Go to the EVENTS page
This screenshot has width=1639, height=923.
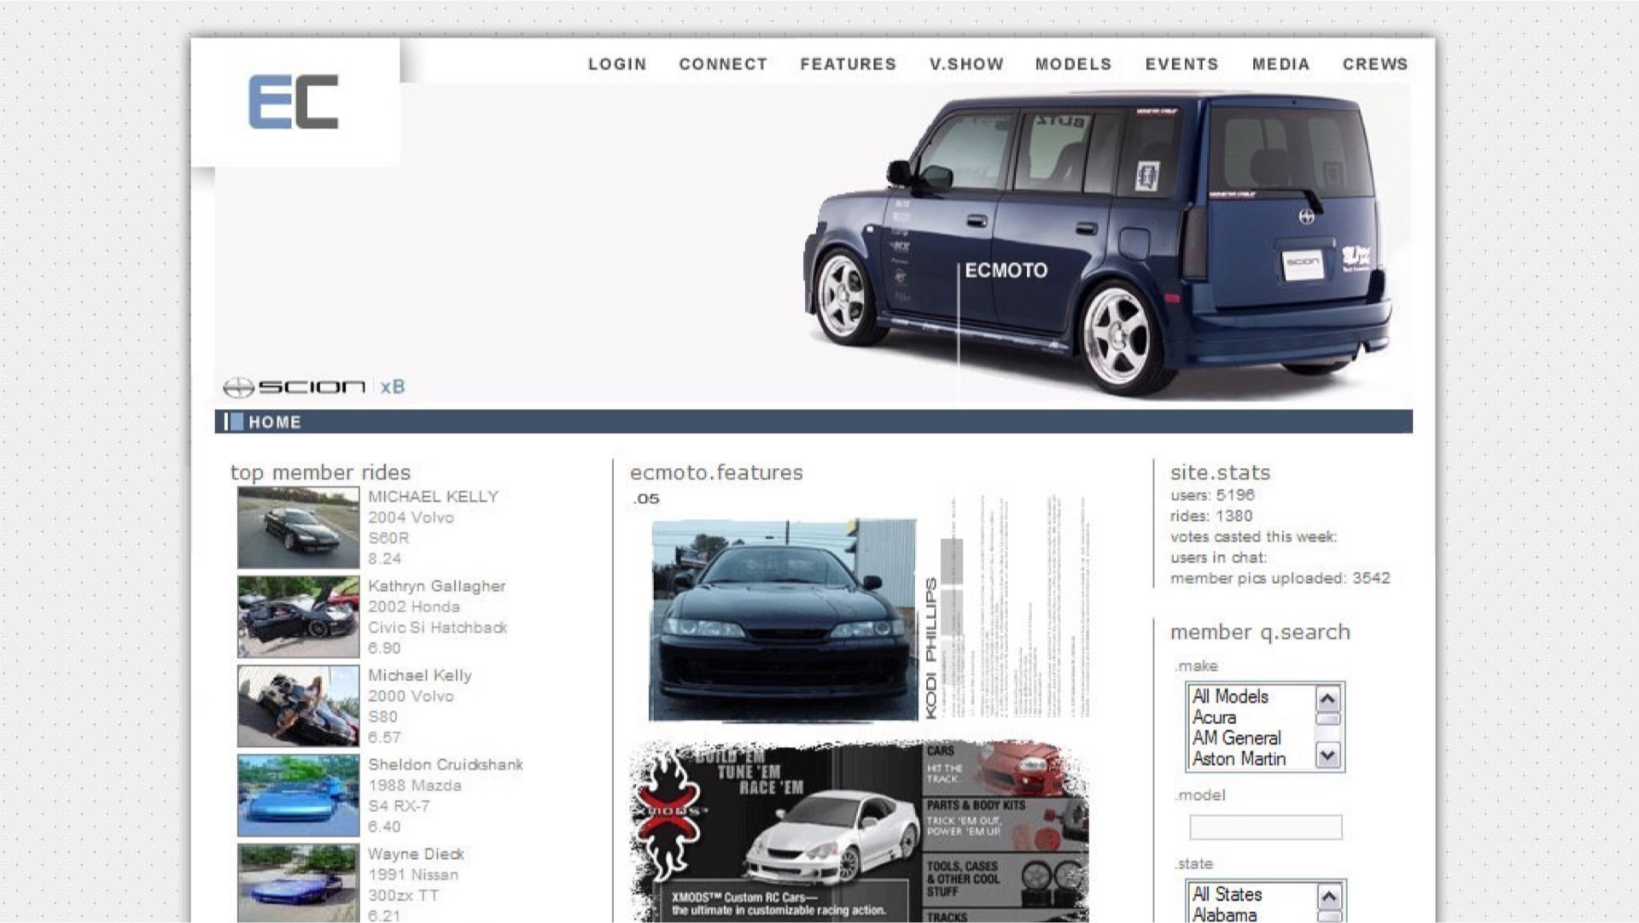pyautogui.click(x=1181, y=64)
